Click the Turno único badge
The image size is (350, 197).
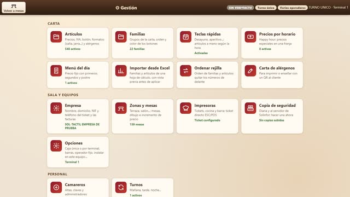(266, 8)
